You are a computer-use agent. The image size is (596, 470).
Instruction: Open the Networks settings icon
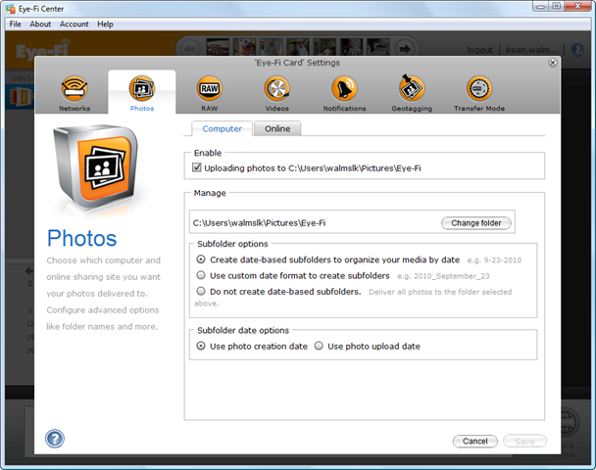(74, 90)
